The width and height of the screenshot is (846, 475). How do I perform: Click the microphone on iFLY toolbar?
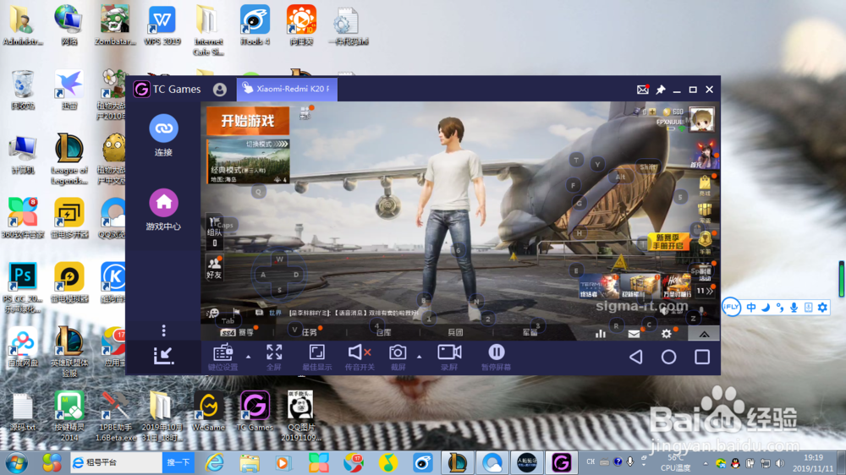pos(794,308)
